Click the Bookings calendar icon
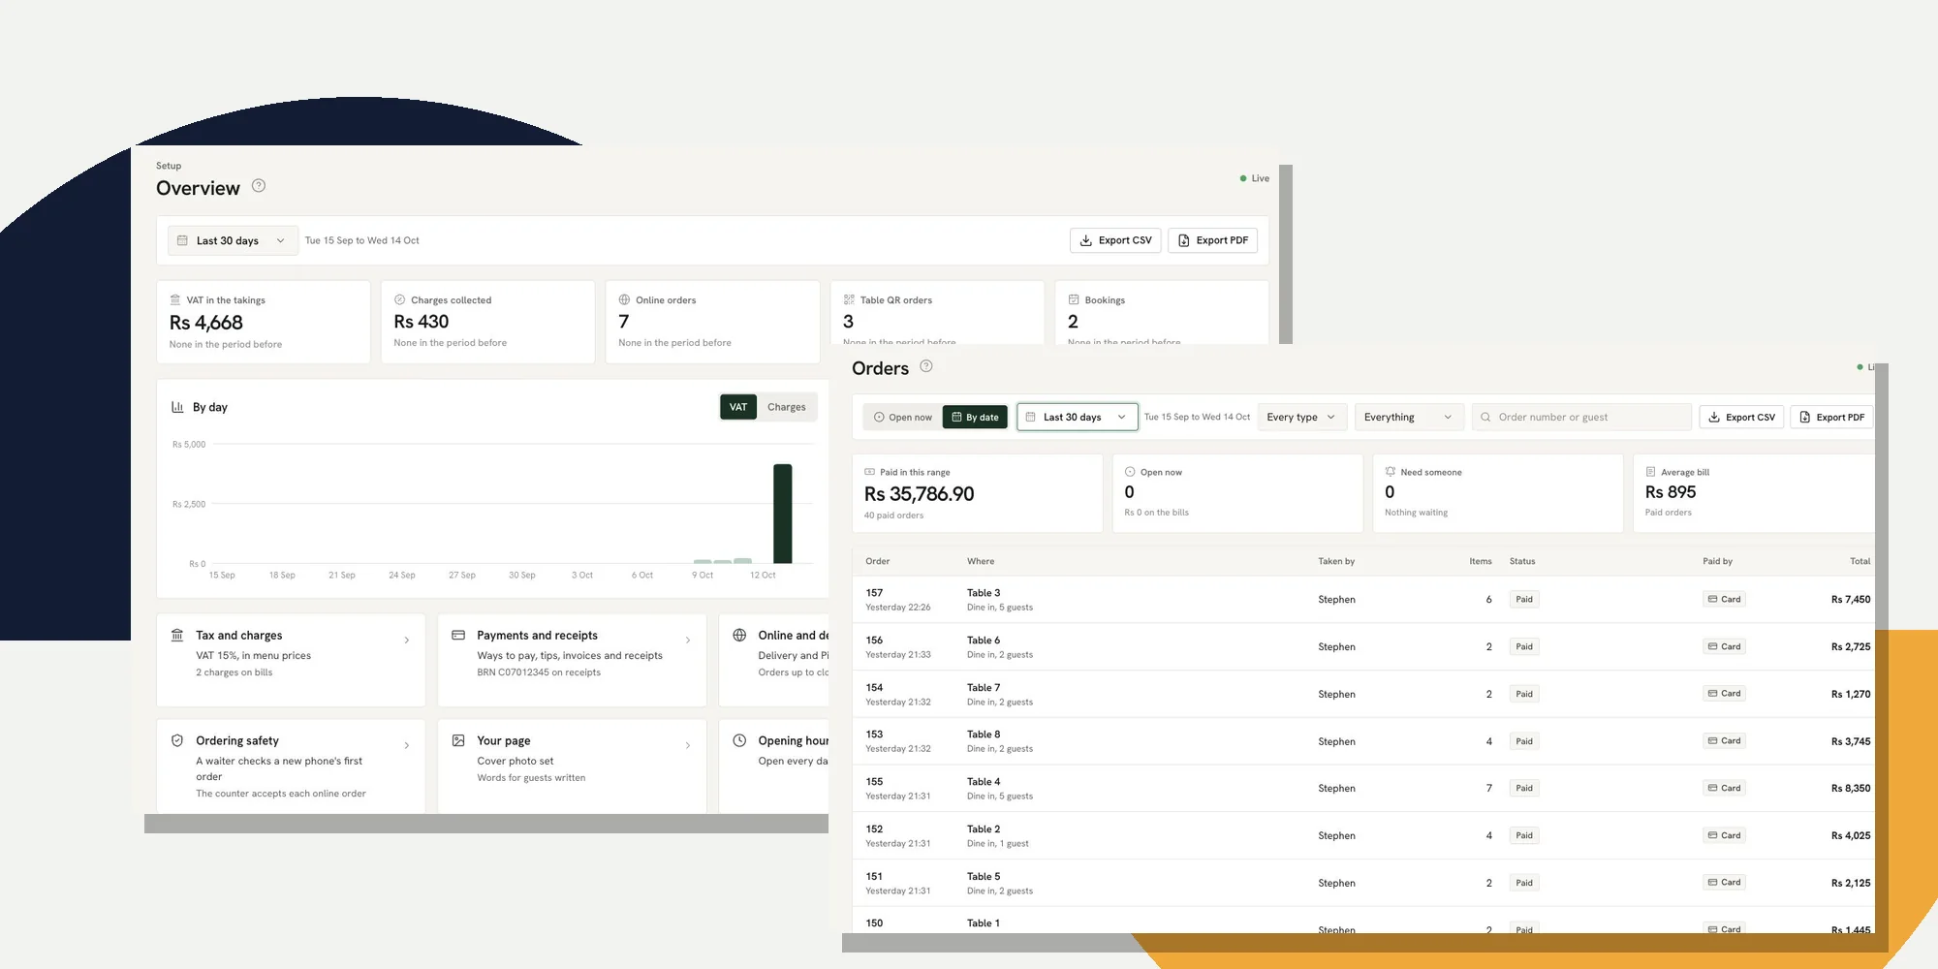Screen dimensions: 1938x969 (1074, 300)
